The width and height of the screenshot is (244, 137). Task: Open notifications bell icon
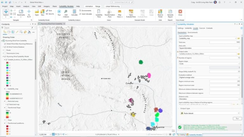coord(220,2)
